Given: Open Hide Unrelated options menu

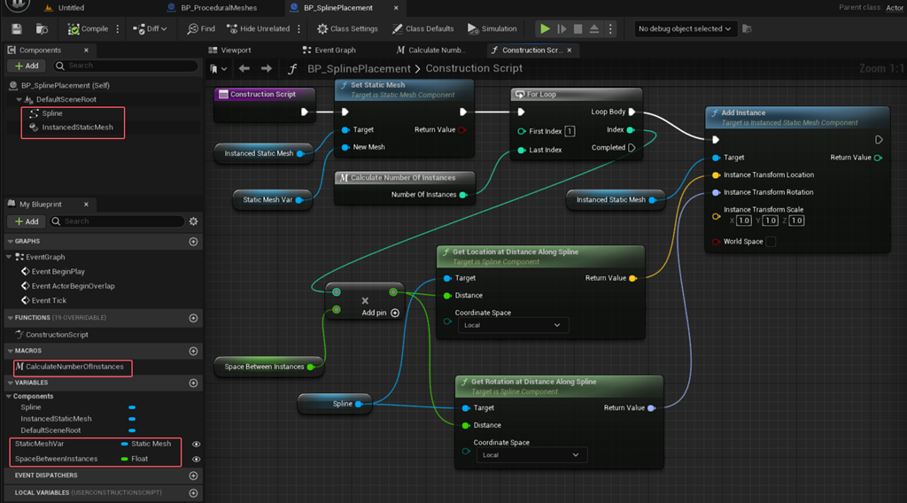Looking at the screenshot, I should coord(298,29).
